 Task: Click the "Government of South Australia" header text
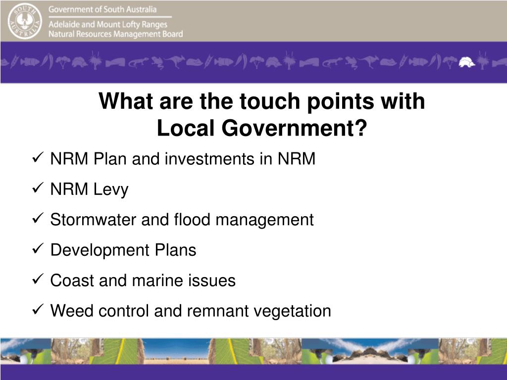click(x=102, y=9)
